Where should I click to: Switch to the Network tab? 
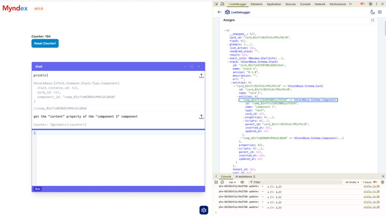tap(320, 4)
